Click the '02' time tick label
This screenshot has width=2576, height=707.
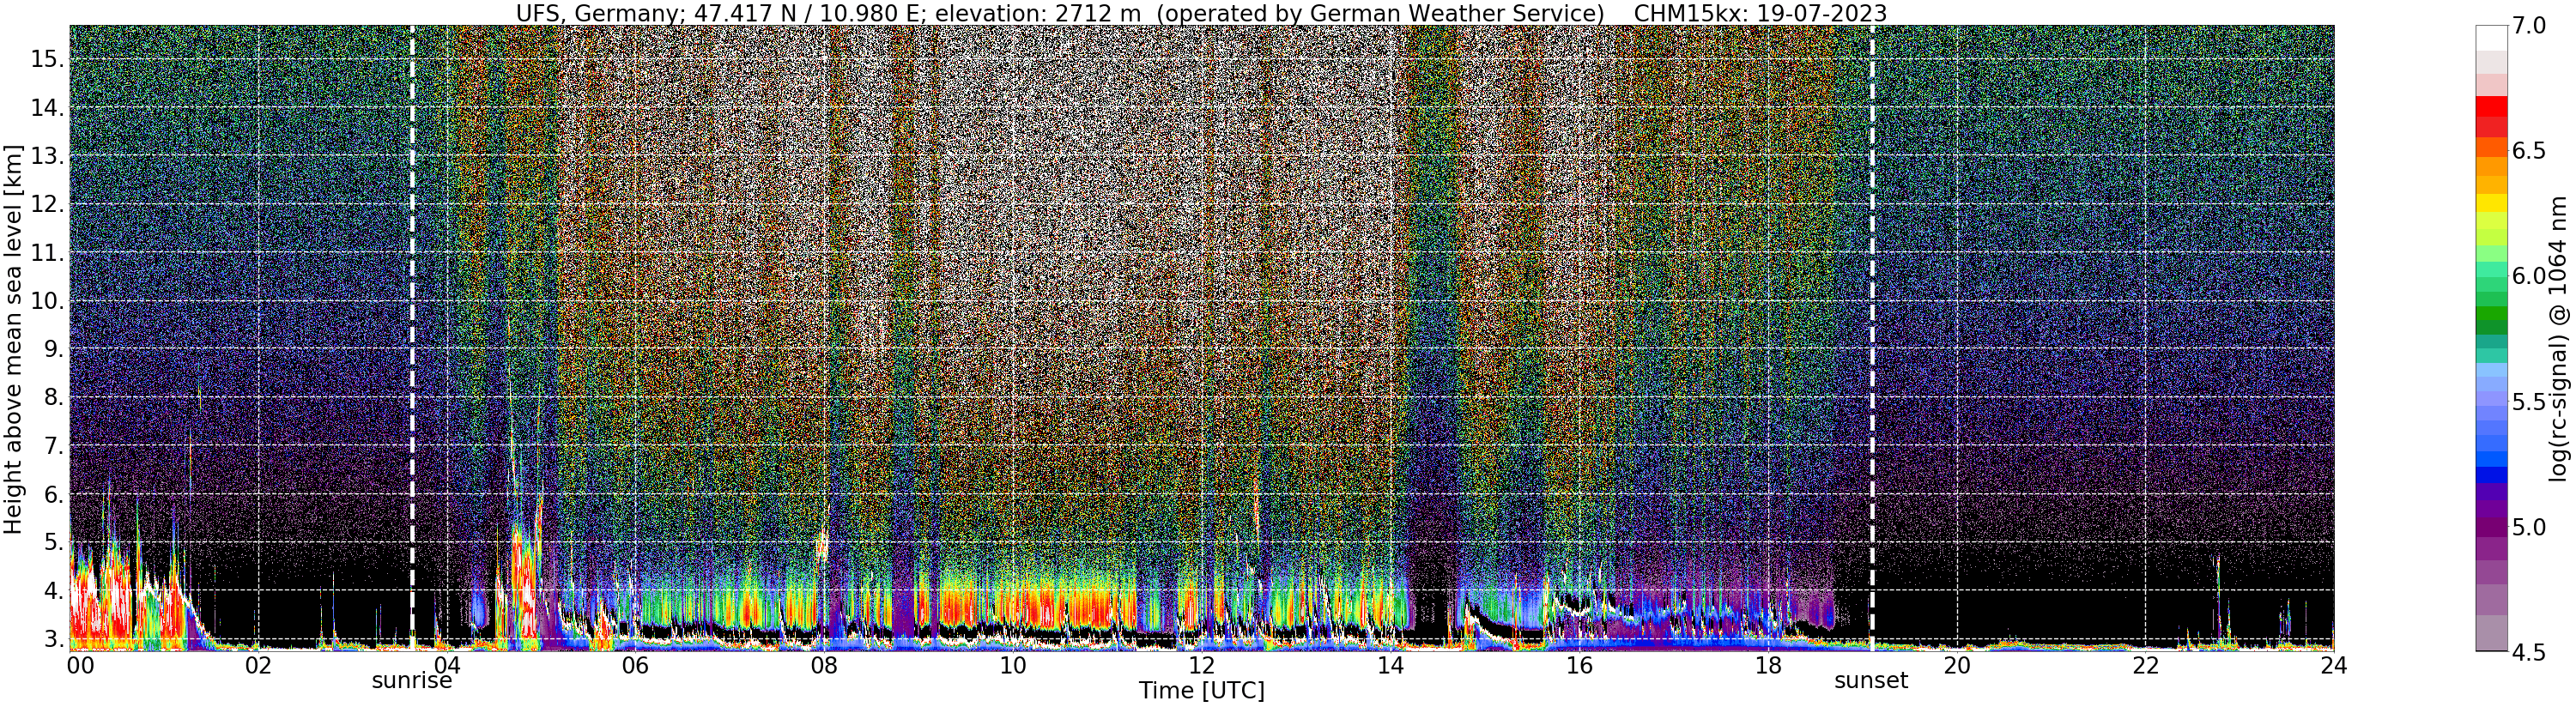[x=258, y=666]
